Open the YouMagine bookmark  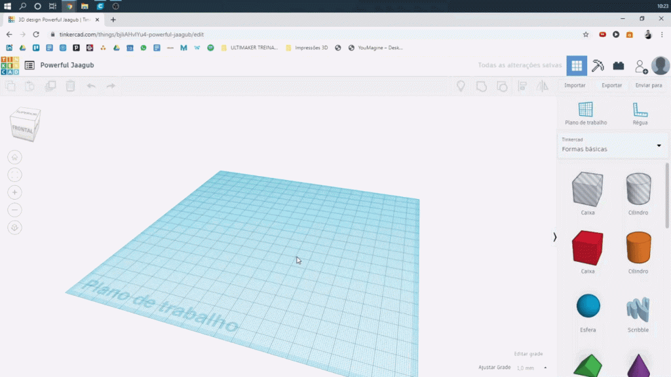pyautogui.click(x=375, y=48)
